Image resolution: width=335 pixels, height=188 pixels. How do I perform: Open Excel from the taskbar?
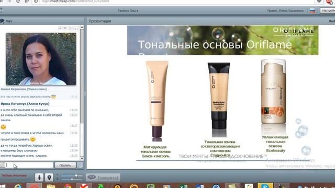point(184,186)
